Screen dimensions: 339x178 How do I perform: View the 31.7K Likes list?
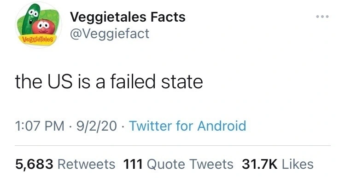(278, 164)
